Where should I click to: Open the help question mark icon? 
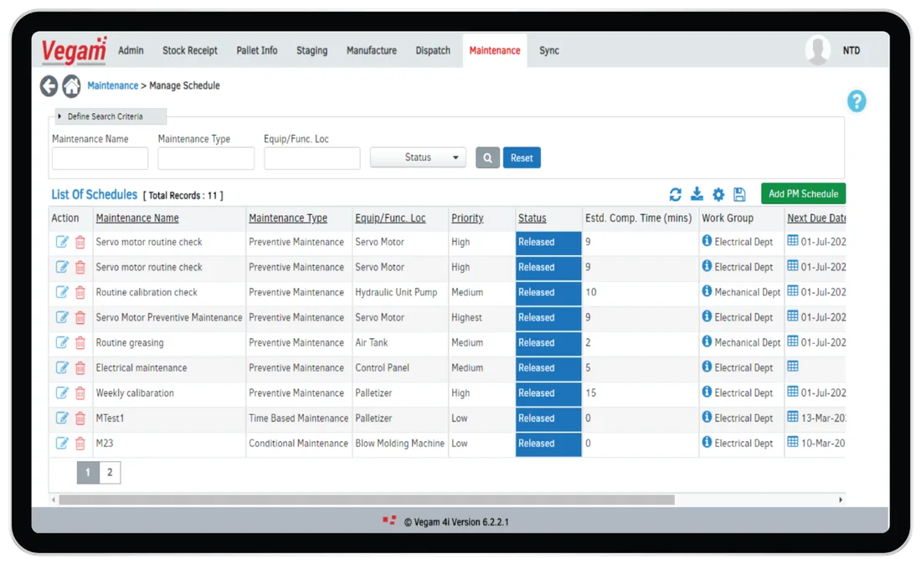(x=857, y=101)
